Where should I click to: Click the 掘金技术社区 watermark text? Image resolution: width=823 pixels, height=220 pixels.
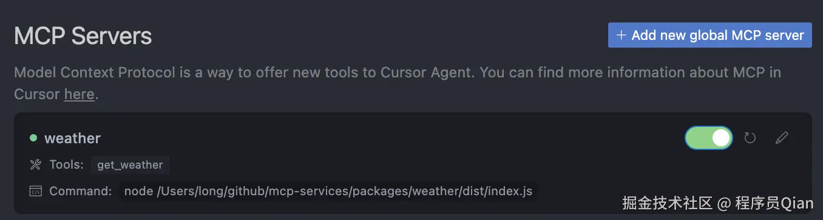pyautogui.click(x=666, y=203)
